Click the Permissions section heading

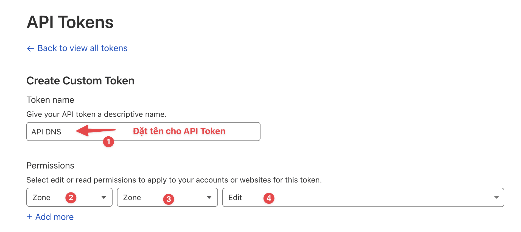(x=50, y=165)
